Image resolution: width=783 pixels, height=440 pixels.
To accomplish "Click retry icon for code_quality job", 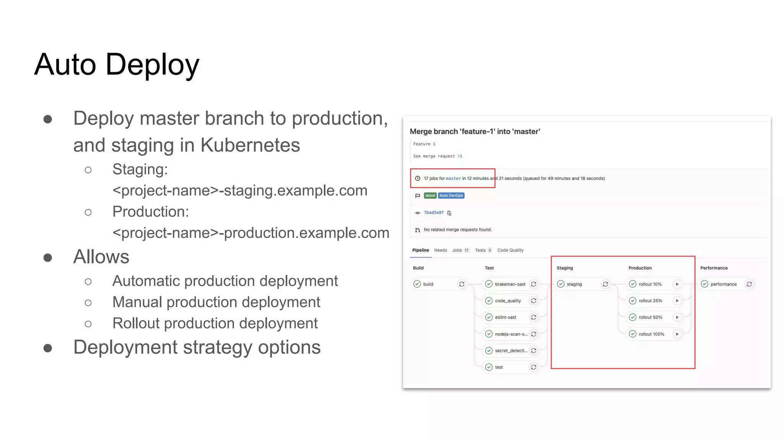I will pos(533,301).
